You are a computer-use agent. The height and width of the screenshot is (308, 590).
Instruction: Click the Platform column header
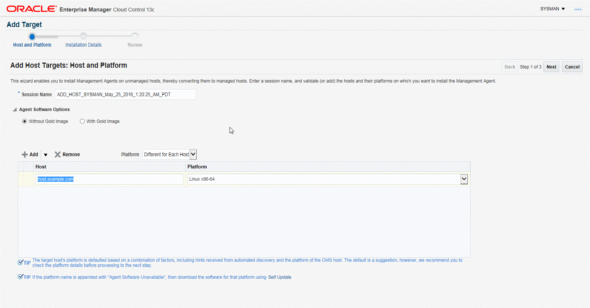point(328,167)
